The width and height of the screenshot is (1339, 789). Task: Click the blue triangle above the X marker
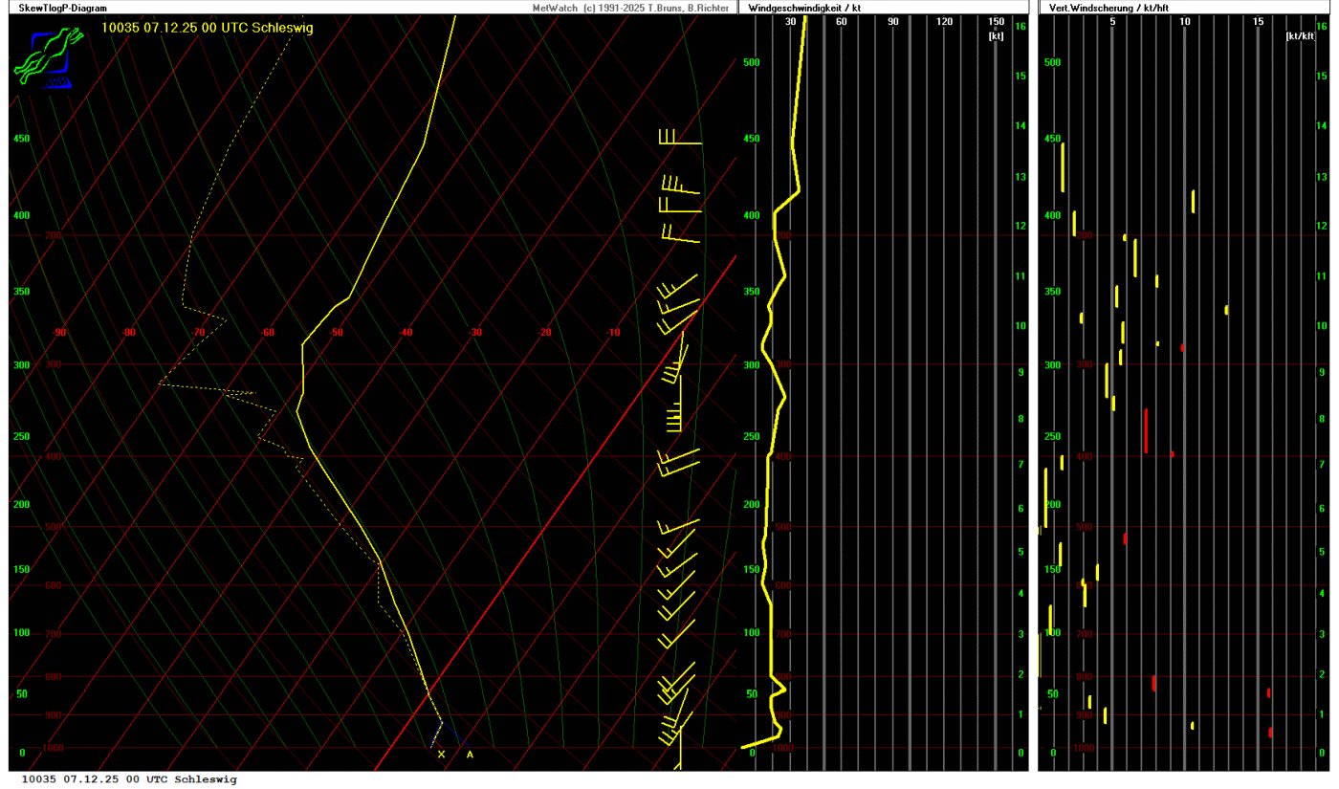click(438, 736)
